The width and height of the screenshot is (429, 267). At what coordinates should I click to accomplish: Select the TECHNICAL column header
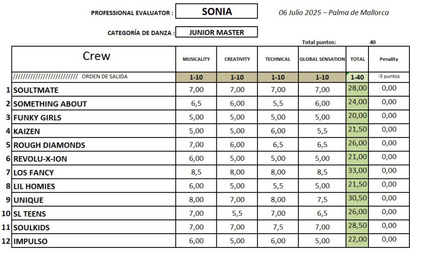click(x=278, y=59)
